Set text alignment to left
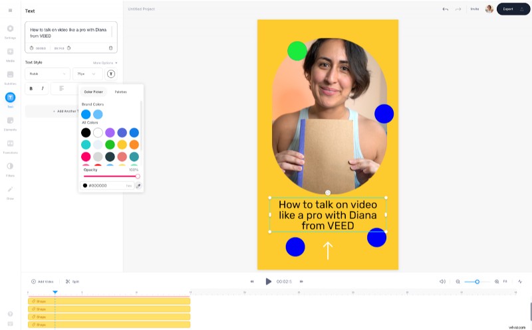 pos(61,88)
